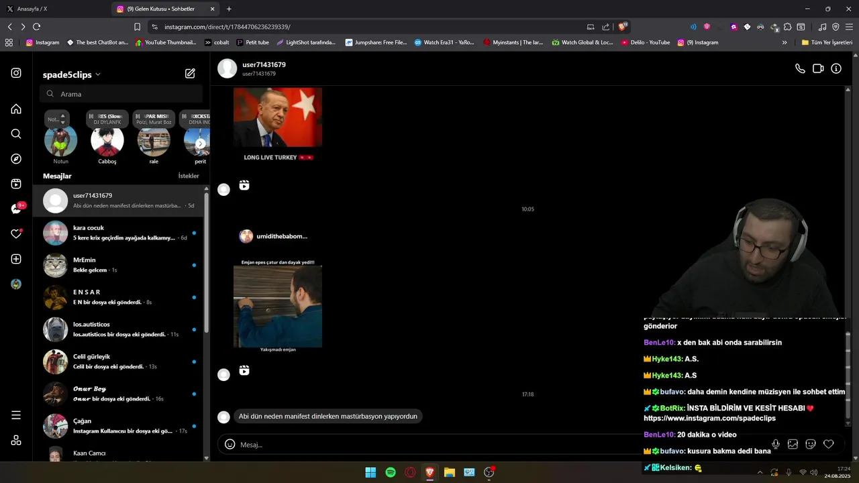Open the Emjan epes reel thumbnail
Image resolution: width=859 pixels, height=483 pixels.
(x=278, y=307)
